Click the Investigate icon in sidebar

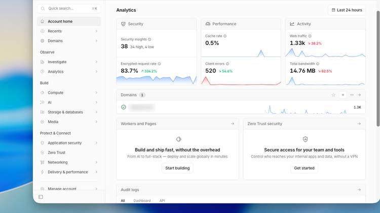pyautogui.click(x=43, y=62)
